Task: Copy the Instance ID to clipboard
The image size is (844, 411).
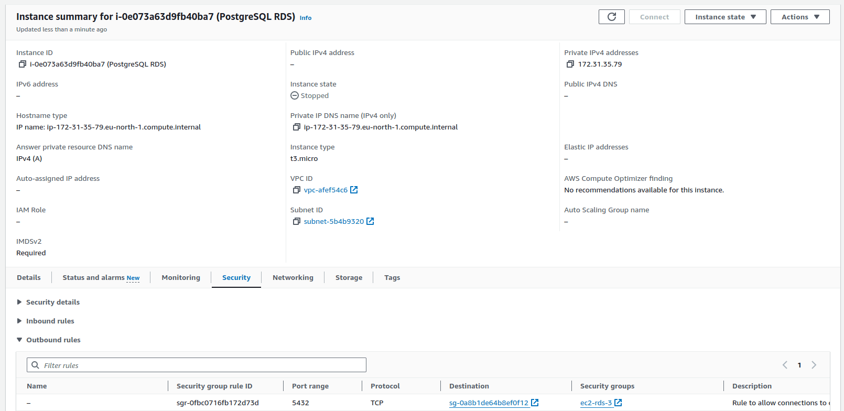Action: 23,64
